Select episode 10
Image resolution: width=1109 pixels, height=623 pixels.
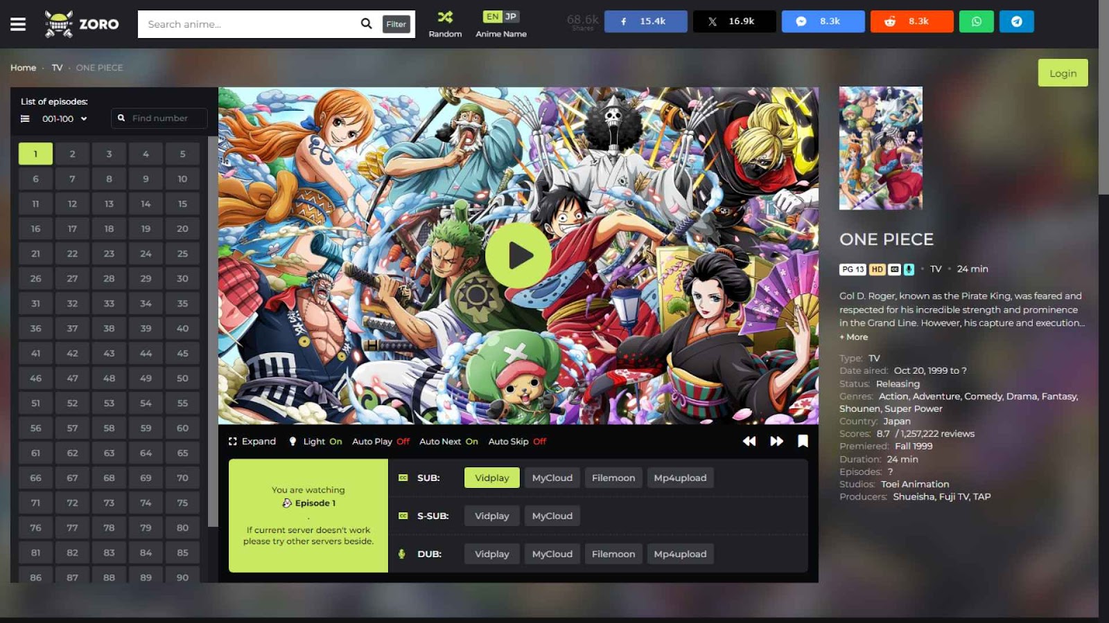[182, 179]
